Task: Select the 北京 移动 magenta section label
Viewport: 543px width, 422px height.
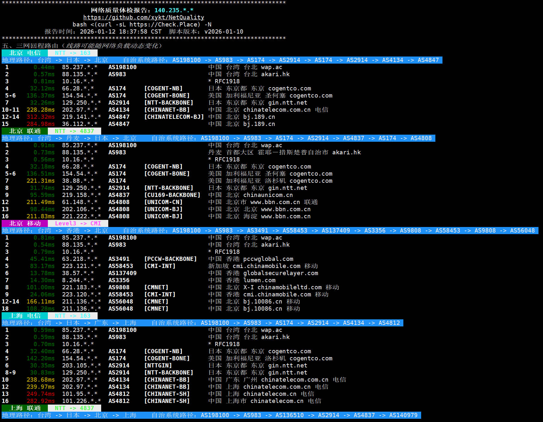Action: coord(25,223)
